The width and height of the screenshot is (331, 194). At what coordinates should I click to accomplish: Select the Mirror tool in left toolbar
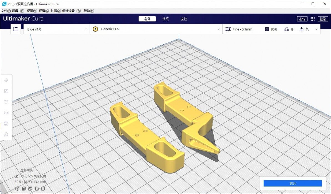coord(6,113)
